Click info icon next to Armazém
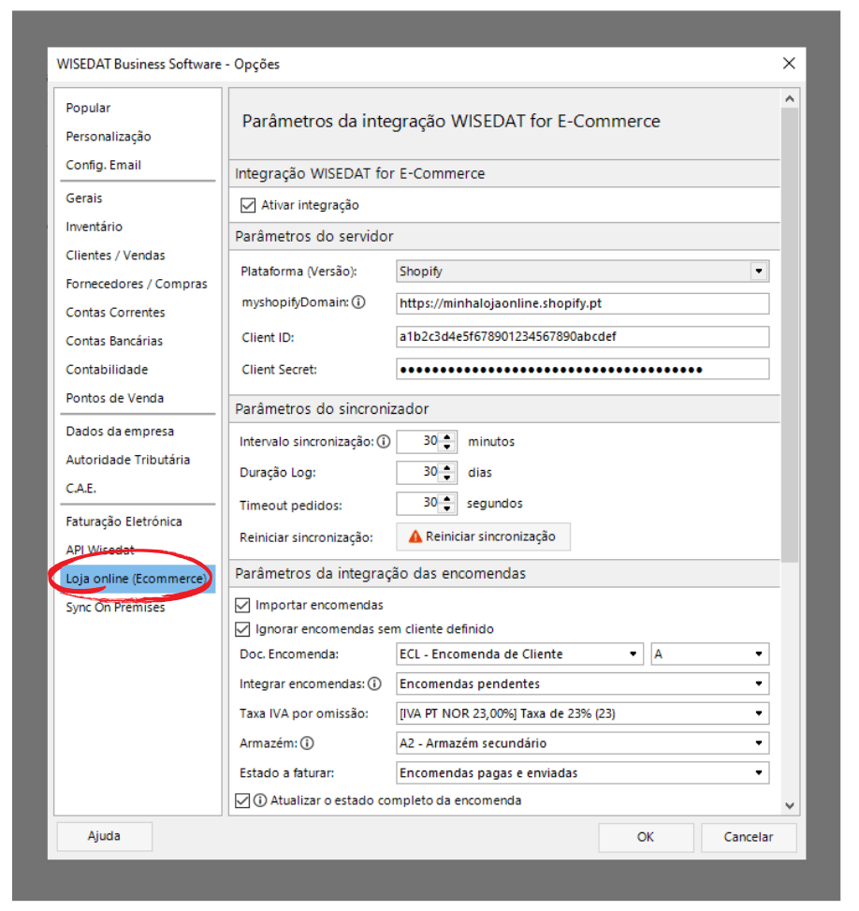 point(307,743)
